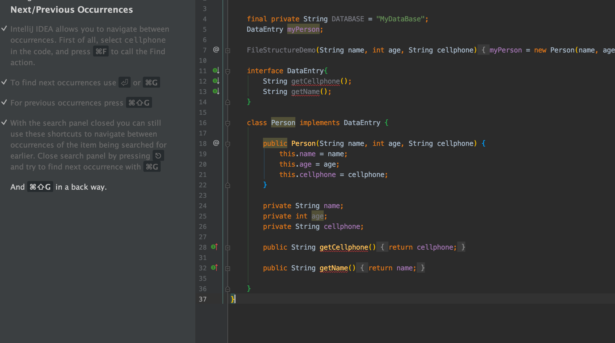615x343 pixels.
Task: Click closing brace on line 37
Action: point(233,299)
